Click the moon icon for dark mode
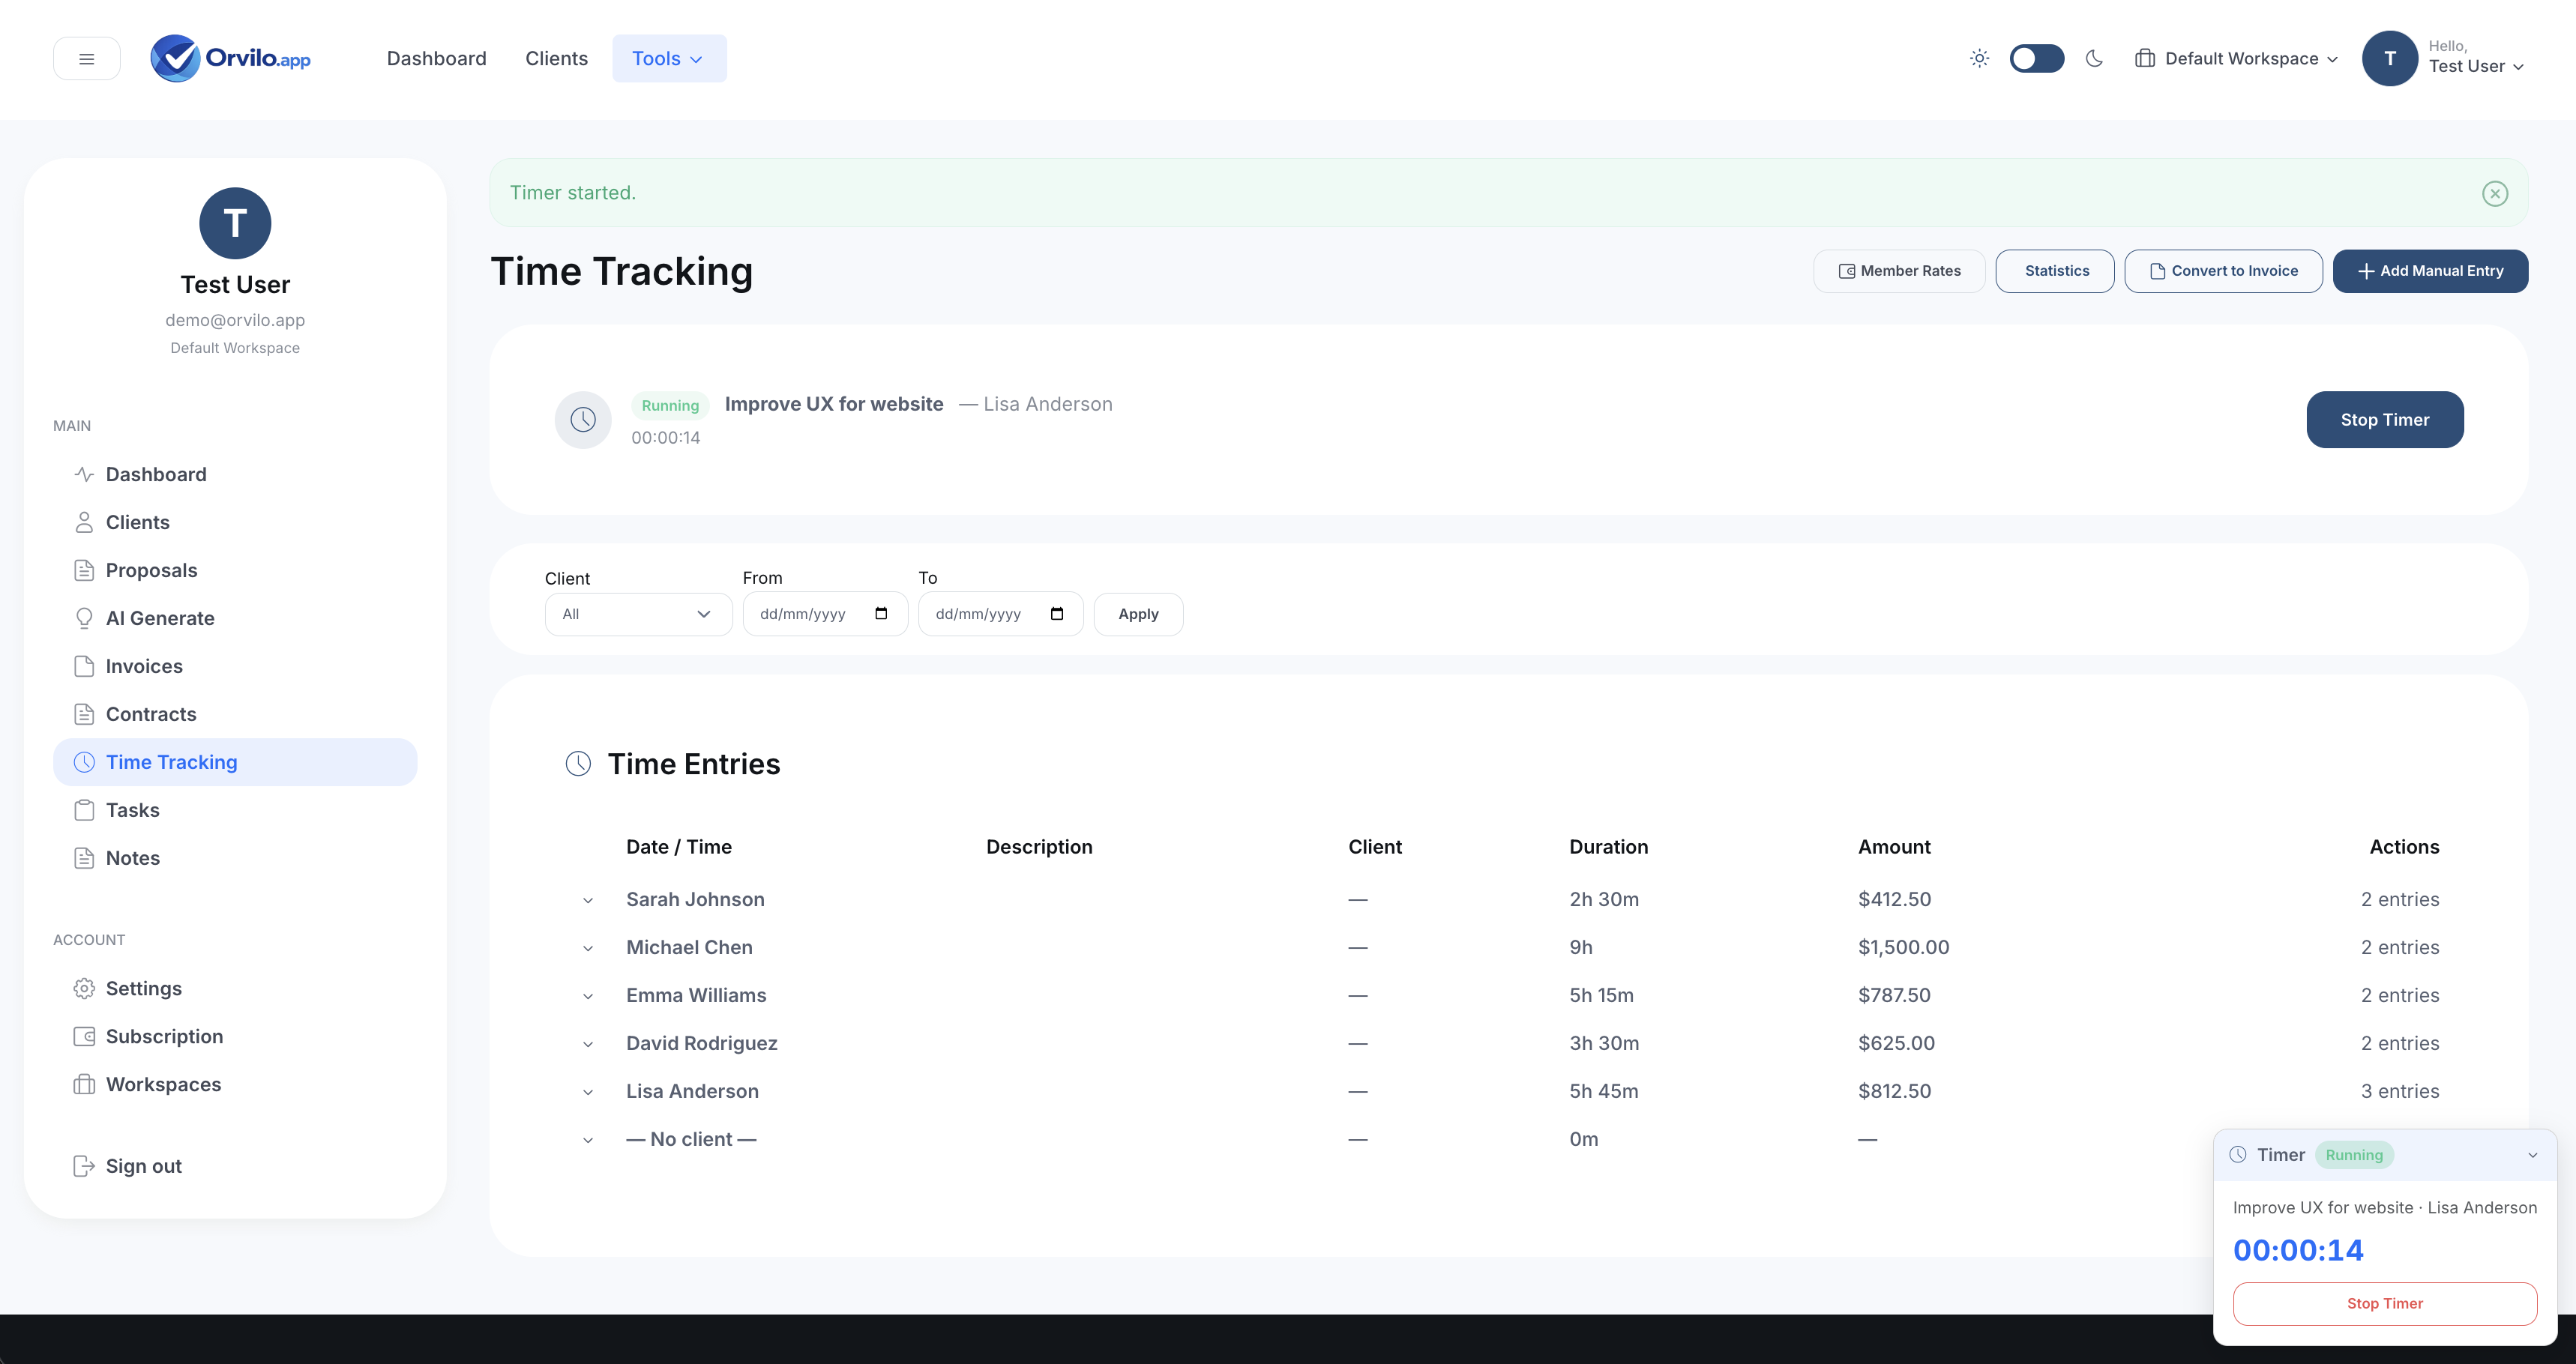The height and width of the screenshot is (1364, 2576). (2095, 58)
